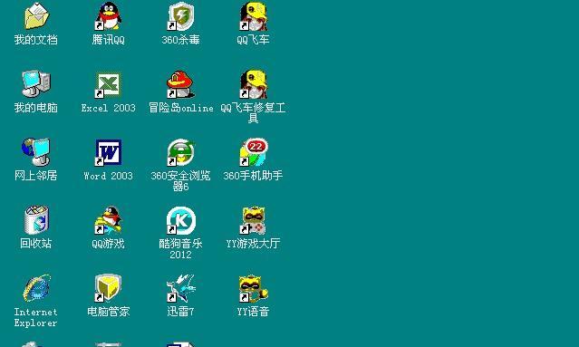Select the label text 冒险岛online
The image size is (579, 347).
[180, 108]
